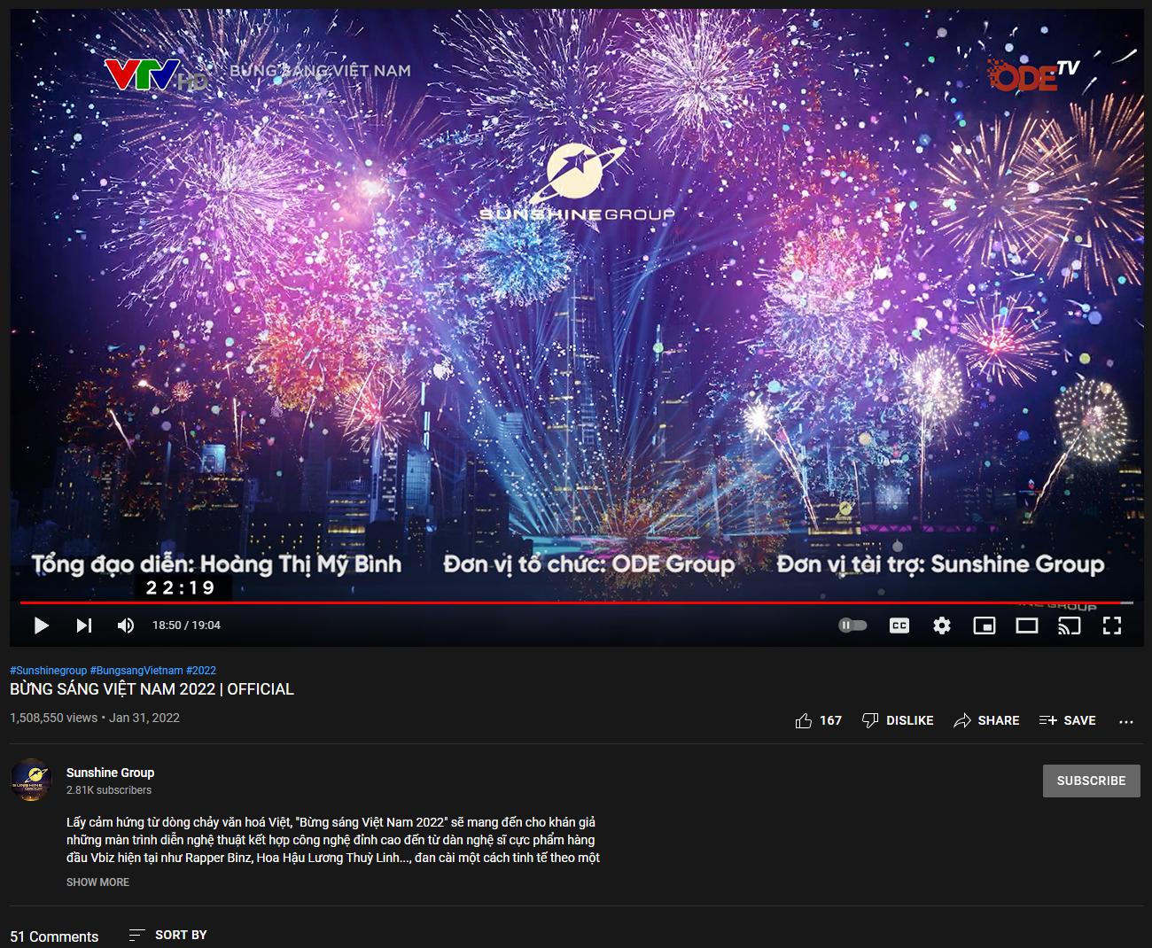Switch to theater mode
Viewport: 1152px width, 948px height.
pos(1027,626)
